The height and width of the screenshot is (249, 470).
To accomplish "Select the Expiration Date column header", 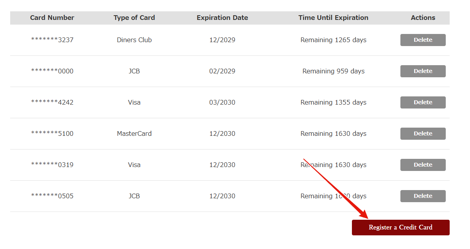I will point(222,18).
